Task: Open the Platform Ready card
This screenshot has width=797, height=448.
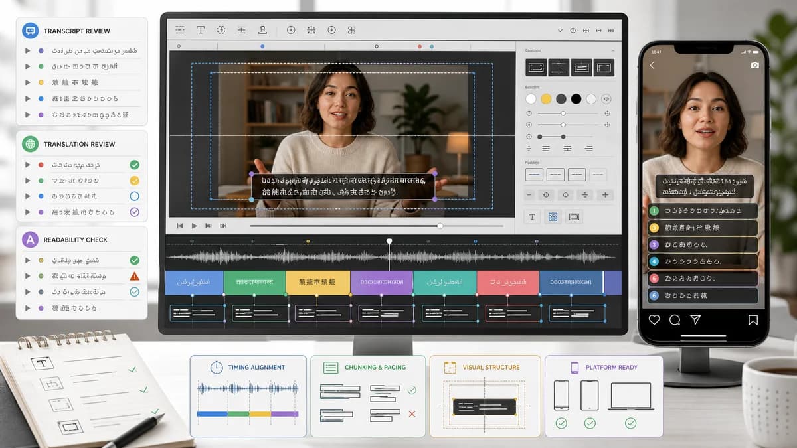Action: pos(604,396)
